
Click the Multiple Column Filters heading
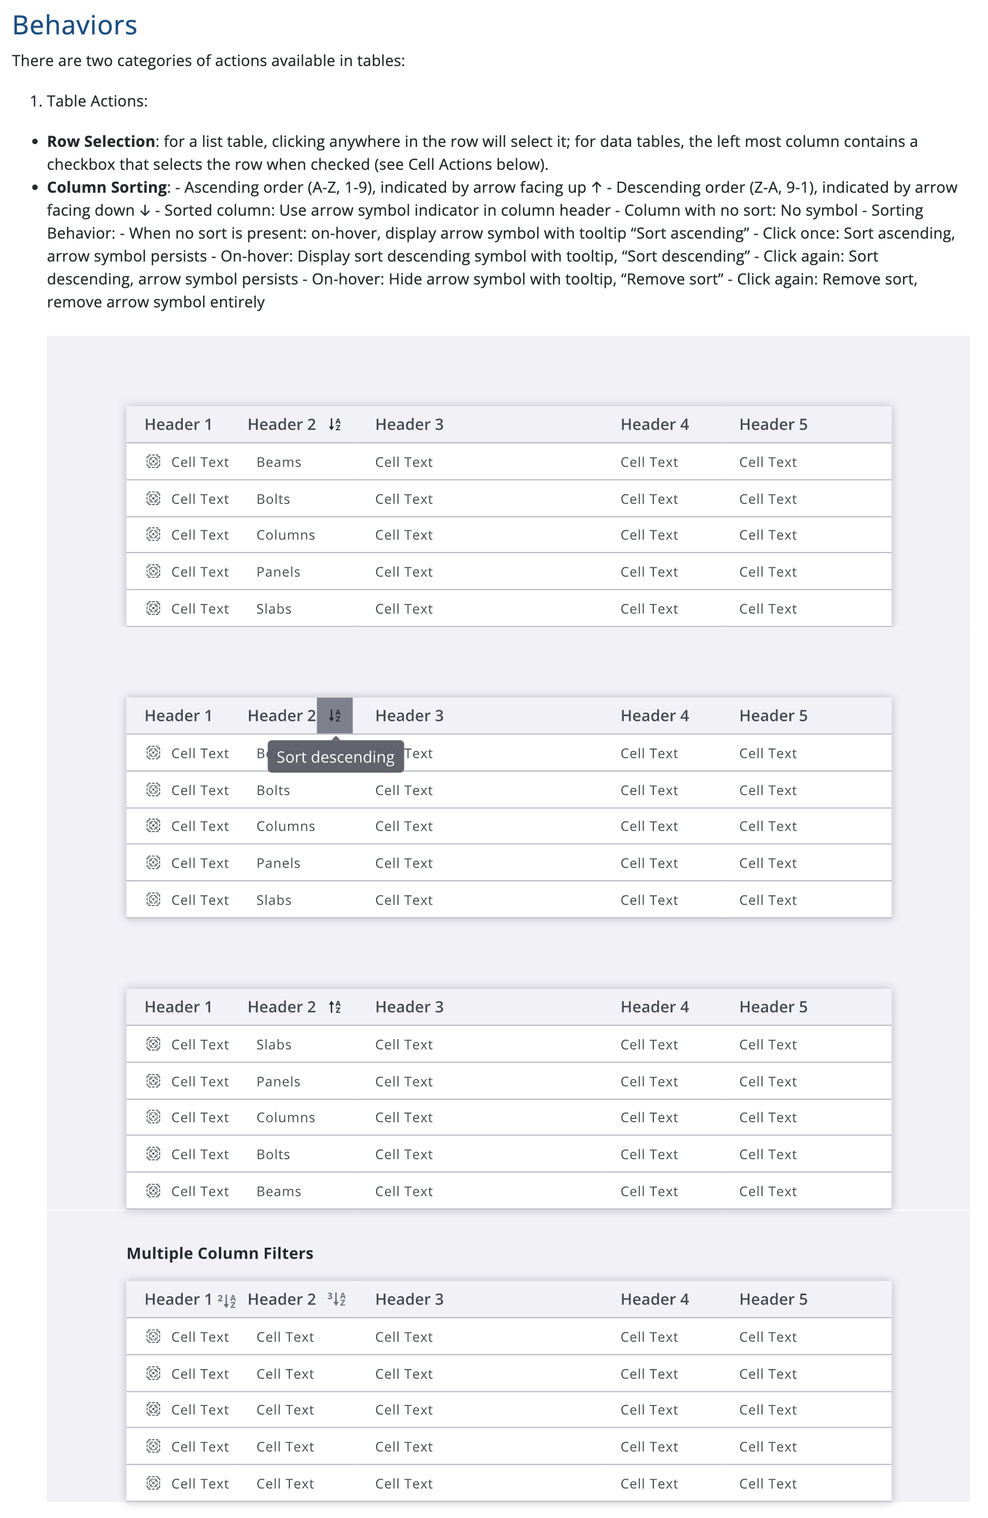pyautogui.click(x=220, y=1253)
